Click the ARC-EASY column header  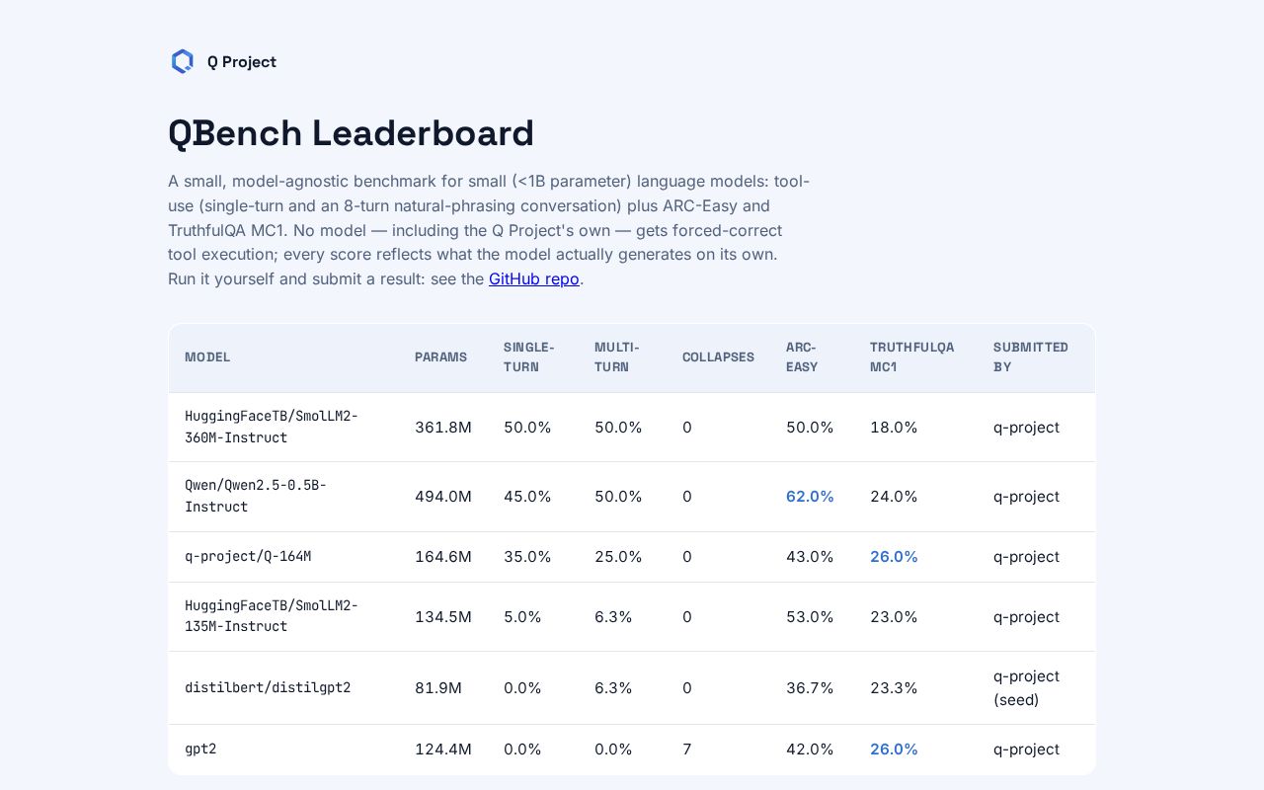(802, 357)
